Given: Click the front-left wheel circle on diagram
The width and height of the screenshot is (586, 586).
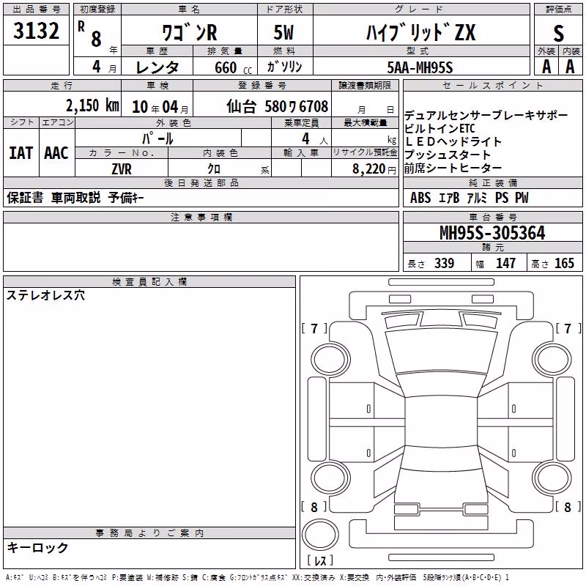Looking at the screenshot, I should click(330, 360).
